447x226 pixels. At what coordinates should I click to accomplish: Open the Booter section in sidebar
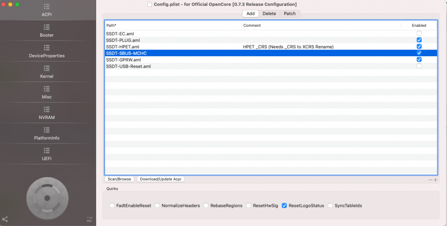click(47, 31)
